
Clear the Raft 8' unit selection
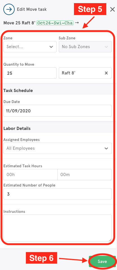pyautogui.click(x=106, y=73)
